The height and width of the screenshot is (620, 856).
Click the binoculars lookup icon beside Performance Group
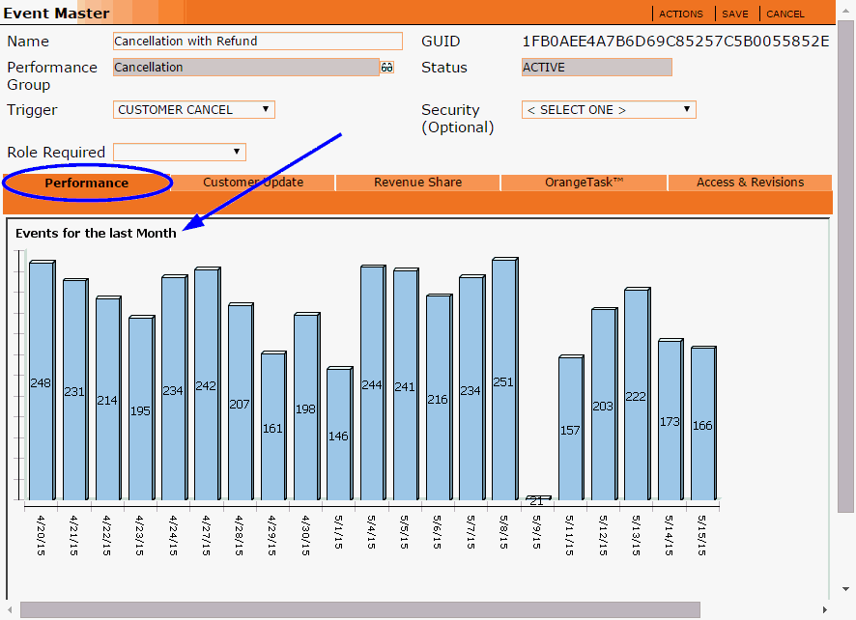coord(387,68)
